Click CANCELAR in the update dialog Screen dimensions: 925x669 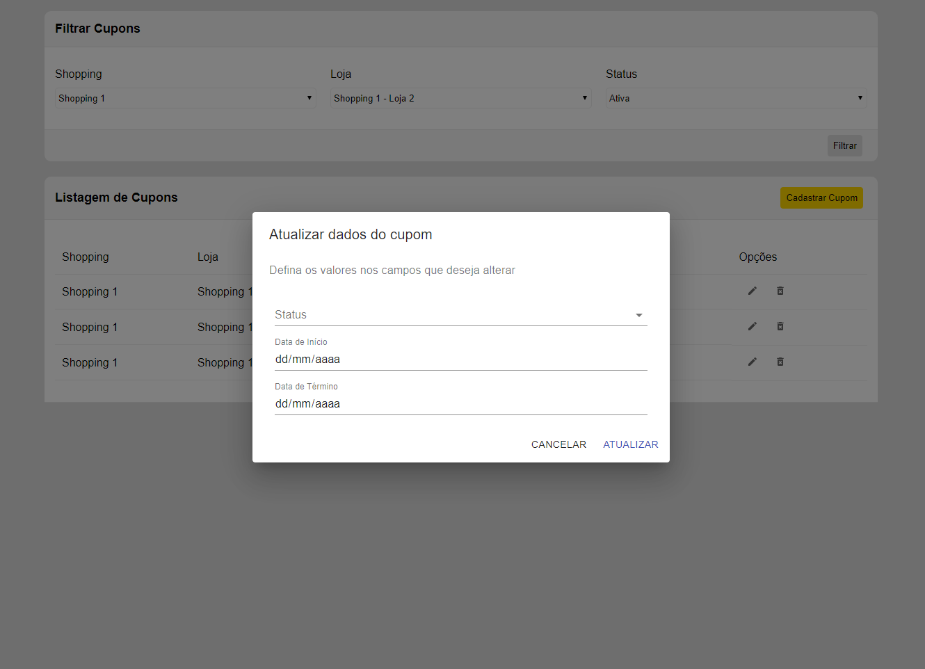coord(558,444)
